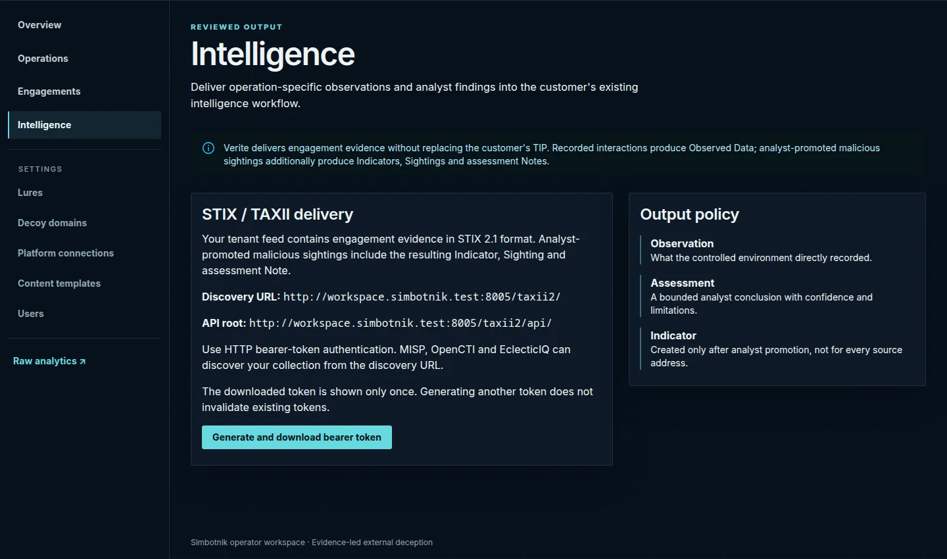947x559 pixels.
Task: Click the Assessment policy entry
Action: [777, 296]
